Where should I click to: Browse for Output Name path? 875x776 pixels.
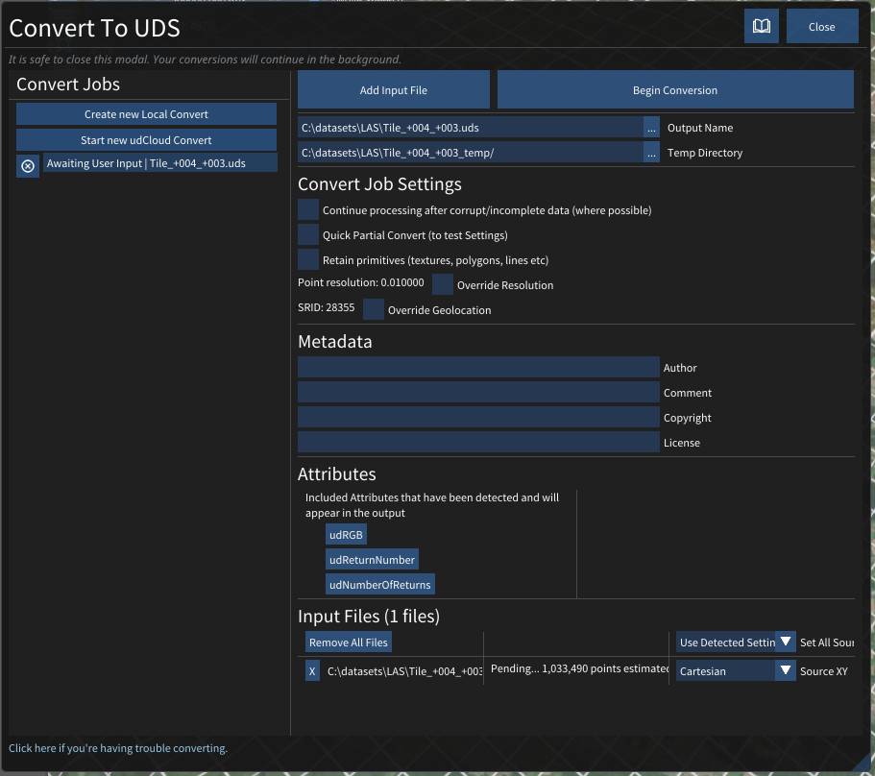click(651, 128)
